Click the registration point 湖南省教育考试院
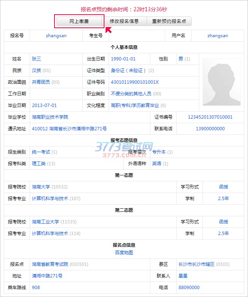Viewport: 248px width, 297px height. click(x=50, y=264)
